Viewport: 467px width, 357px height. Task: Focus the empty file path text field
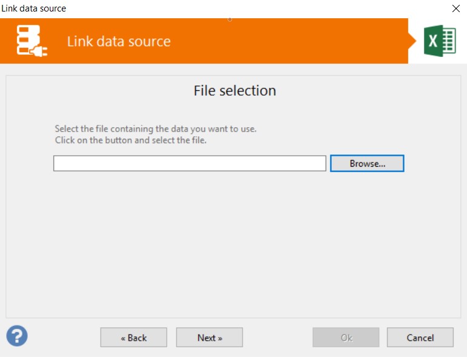coord(190,163)
